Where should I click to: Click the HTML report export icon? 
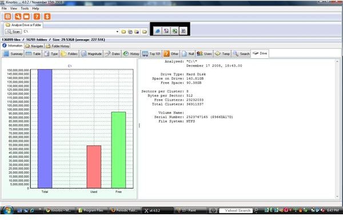[x=157, y=31]
